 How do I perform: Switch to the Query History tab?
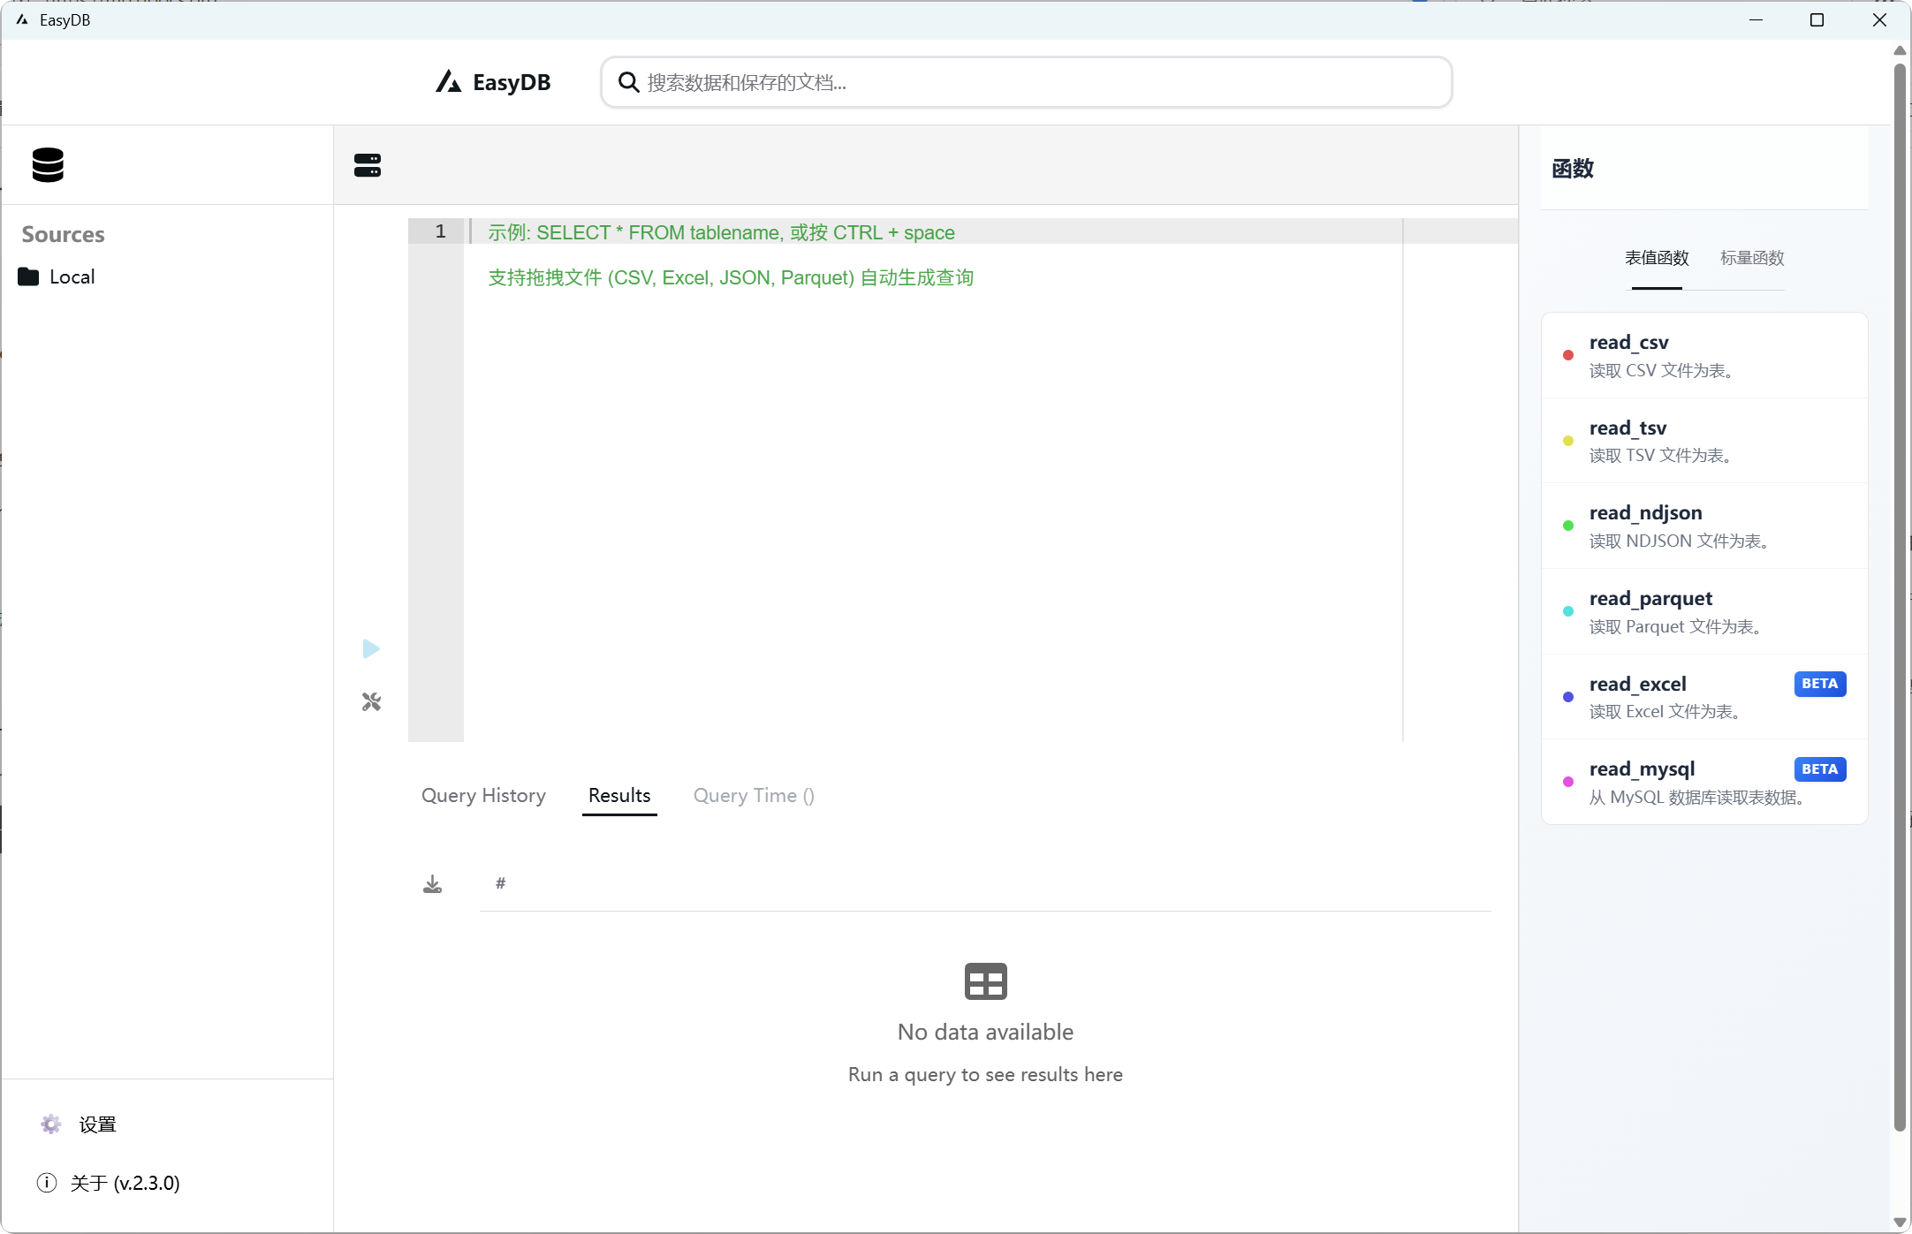tap(483, 795)
